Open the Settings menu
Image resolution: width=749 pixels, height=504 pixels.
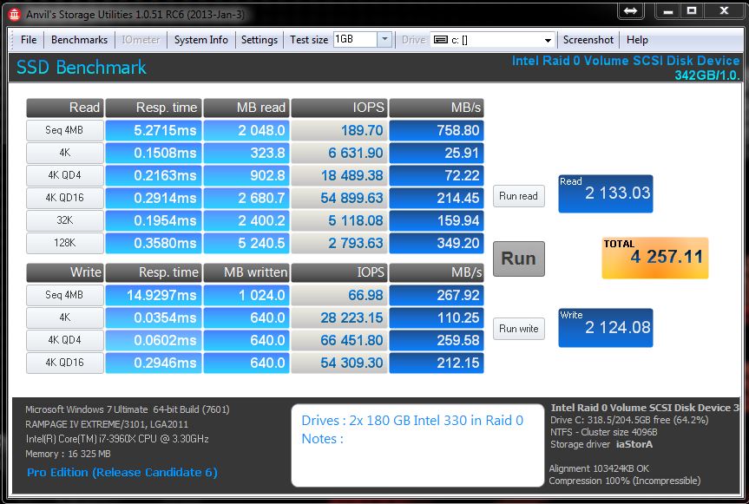259,40
